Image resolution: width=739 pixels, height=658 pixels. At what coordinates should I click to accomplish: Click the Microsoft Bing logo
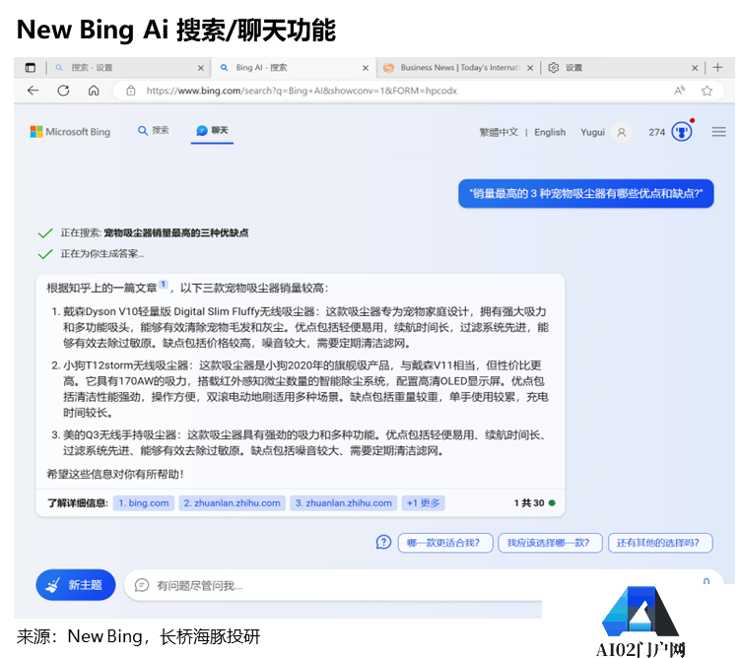tap(70, 132)
